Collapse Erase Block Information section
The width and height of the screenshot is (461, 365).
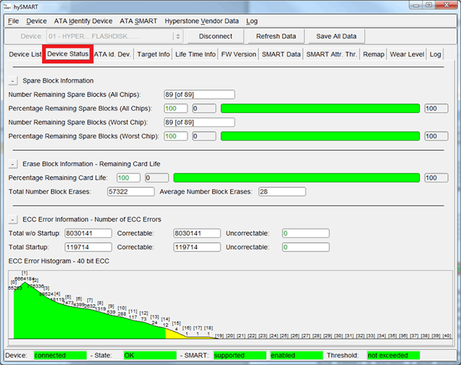point(13,164)
